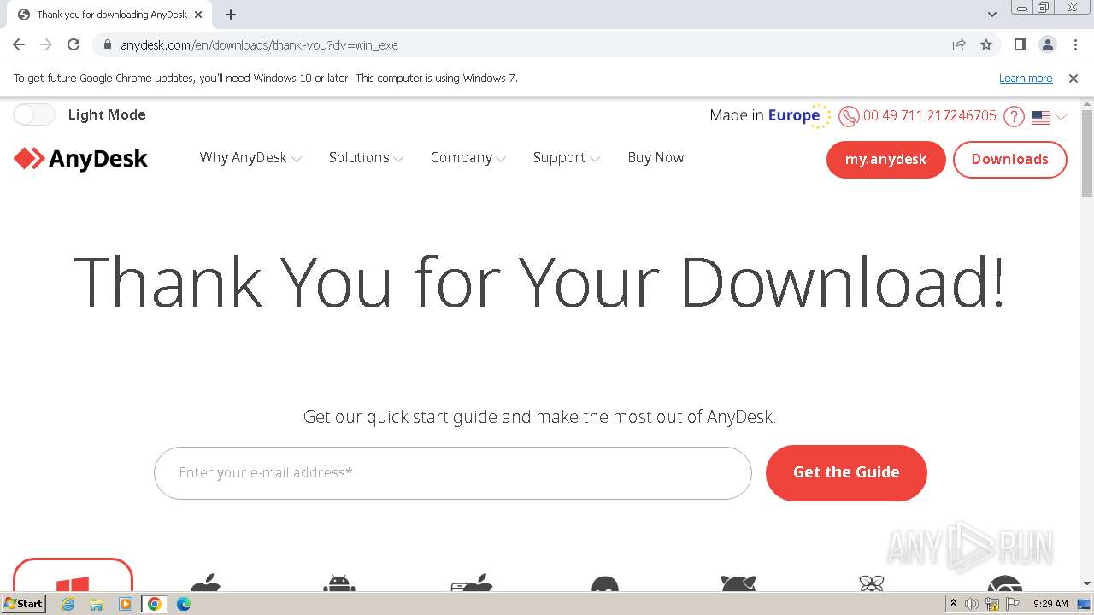Open the Chrome three-dot menu

(x=1075, y=45)
